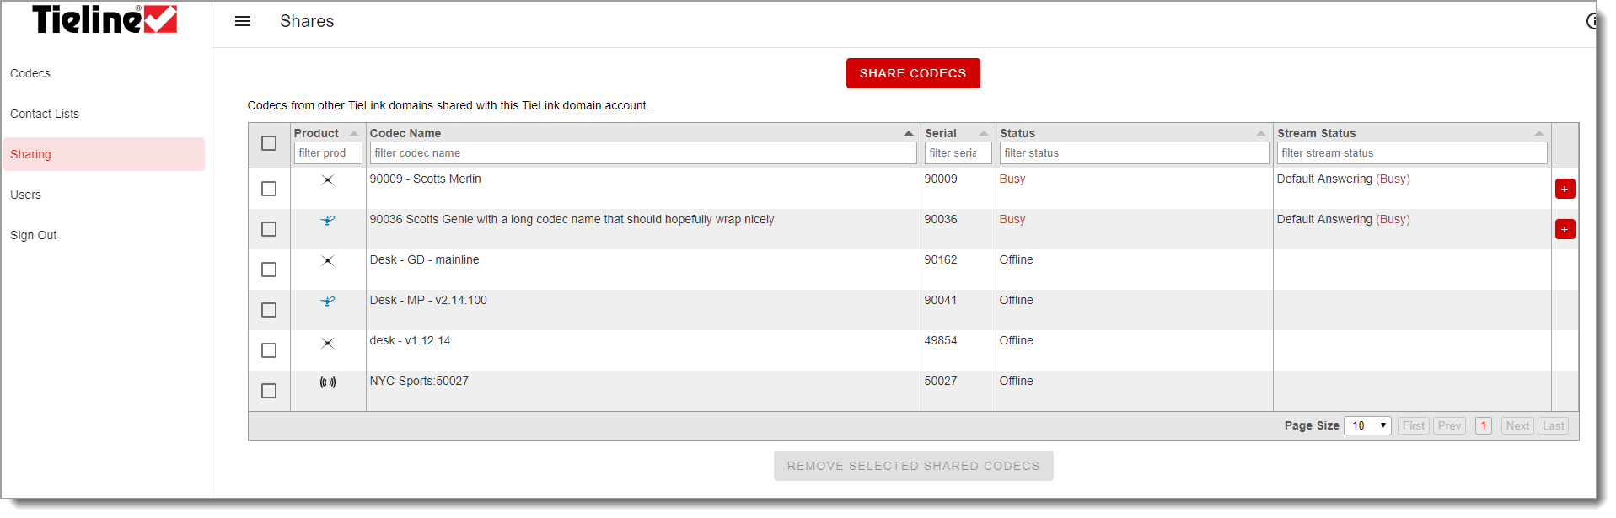
Task: Click the filter codec name field
Action: point(642,152)
